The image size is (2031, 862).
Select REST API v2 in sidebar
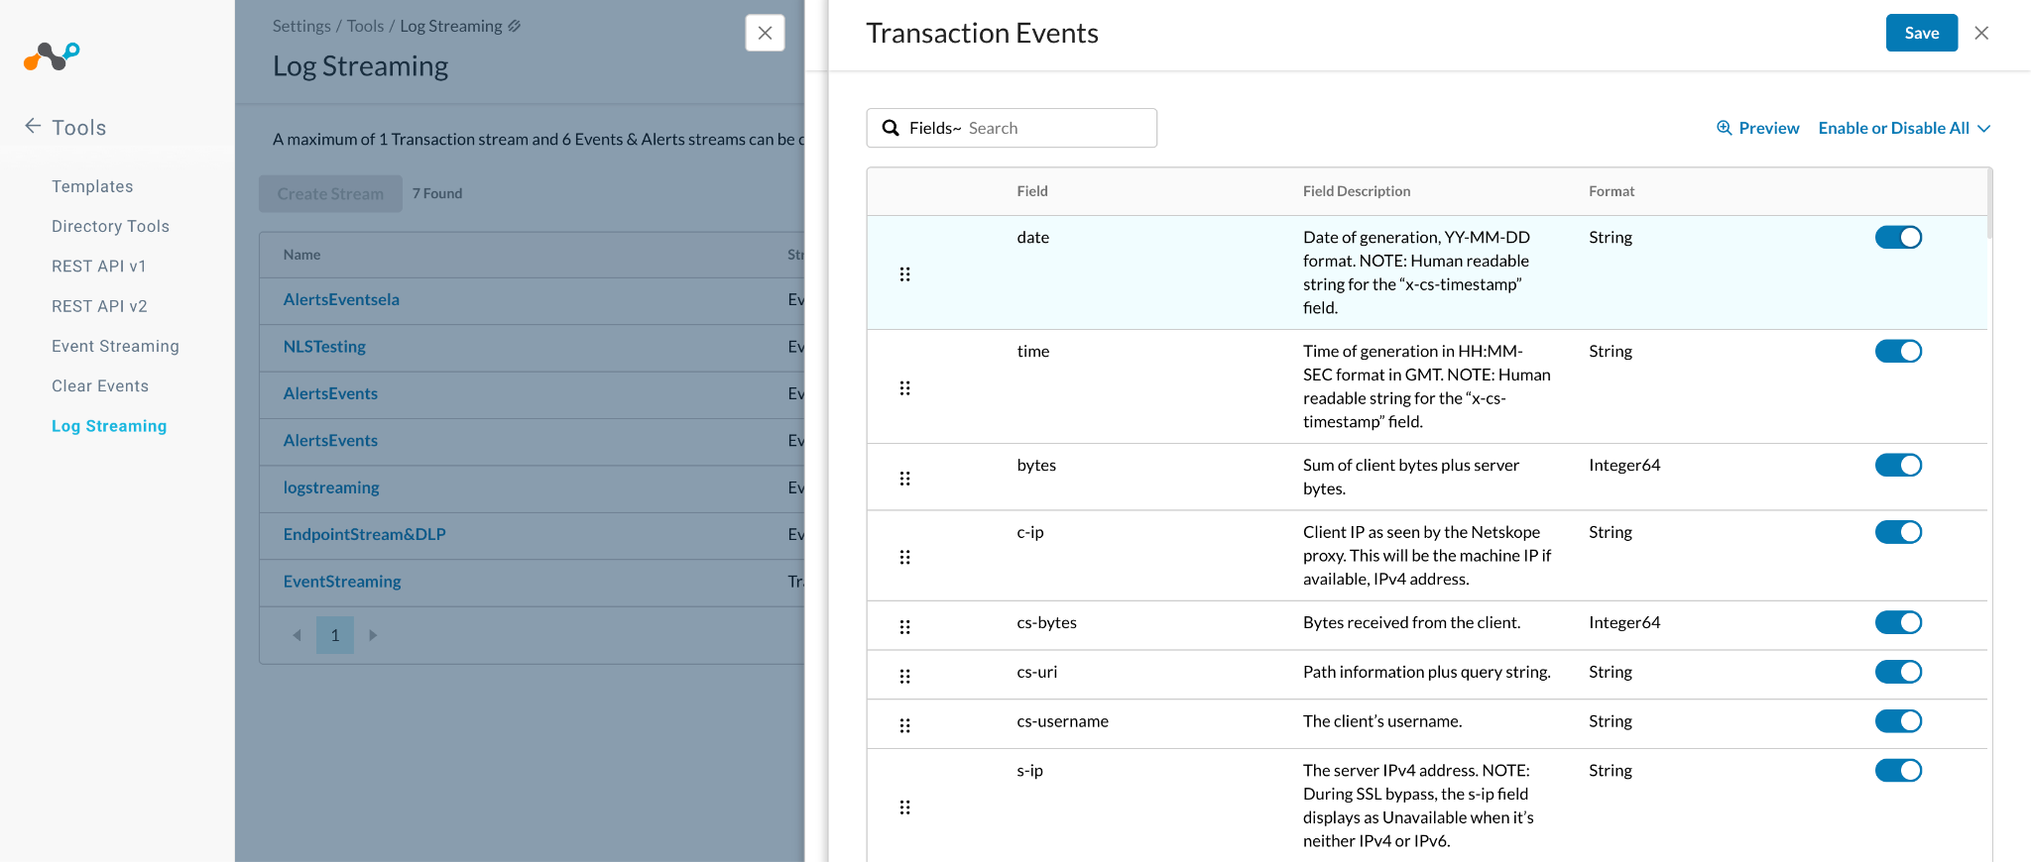pos(99,306)
